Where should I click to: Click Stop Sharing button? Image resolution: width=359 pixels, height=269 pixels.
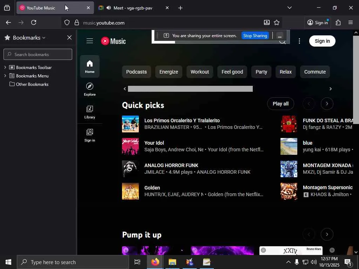(x=255, y=36)
